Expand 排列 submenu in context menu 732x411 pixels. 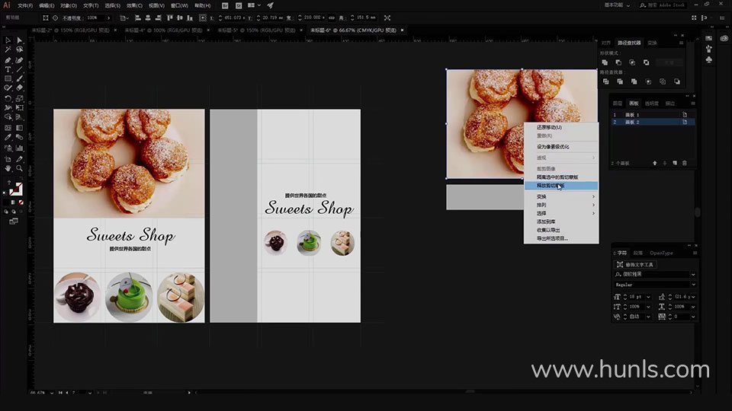tap(561, 205)
